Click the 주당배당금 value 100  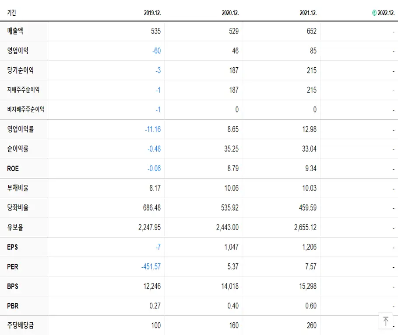click(156, 325)
